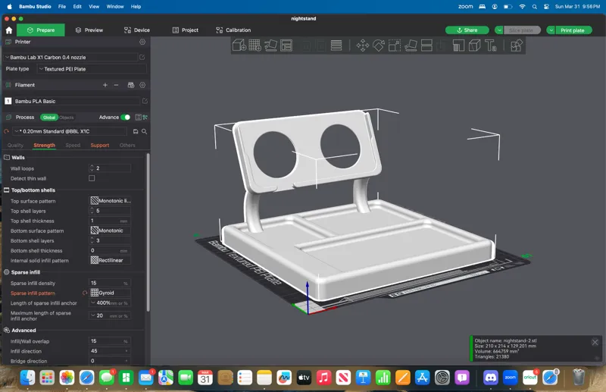Open the Project tab

185,30
